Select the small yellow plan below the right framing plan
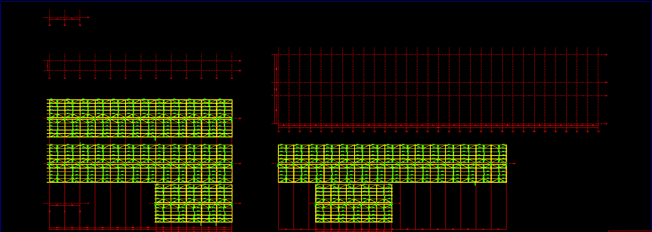Viewport: 652px width, 232px height. point(354,203)
